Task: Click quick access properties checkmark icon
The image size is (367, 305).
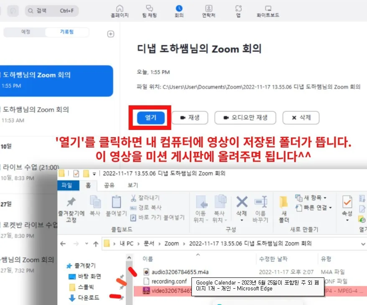Action: click(x=76, y=173)
